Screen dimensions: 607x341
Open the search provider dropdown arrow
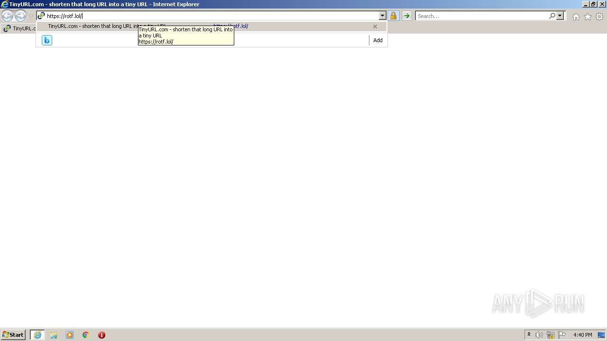click(560, 16)
